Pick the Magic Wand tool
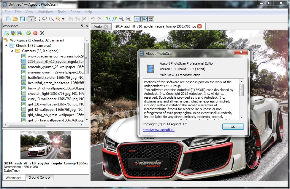 58,19
